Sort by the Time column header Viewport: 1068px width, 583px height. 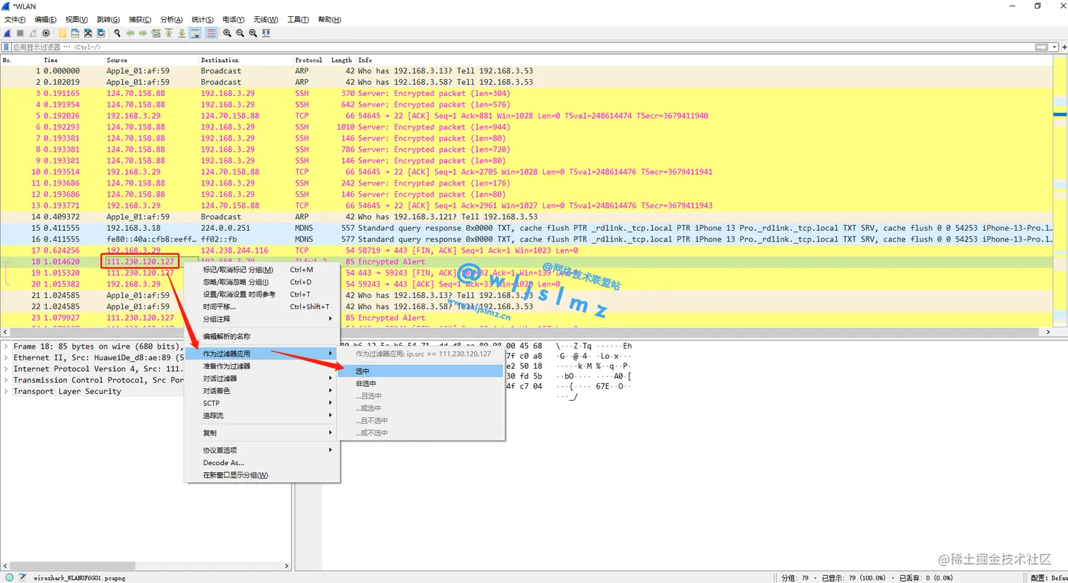click(73, 60)
